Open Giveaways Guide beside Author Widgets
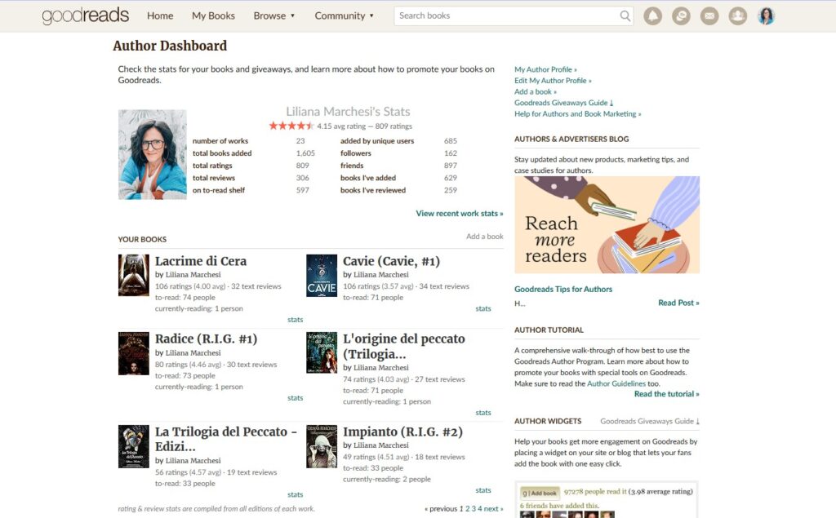Image resolution: width=836 pixels, height=518 pixels. pos(650,421)
